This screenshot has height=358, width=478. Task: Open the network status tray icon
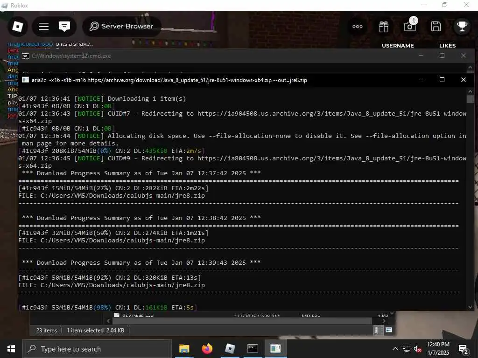click(406, 349)
